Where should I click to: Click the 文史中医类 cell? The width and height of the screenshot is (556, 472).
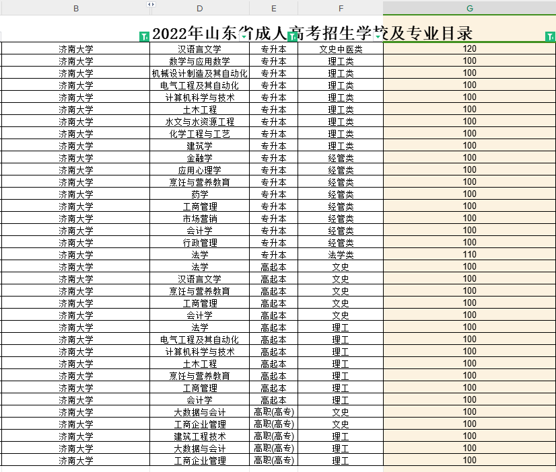[x=341, y=49]
